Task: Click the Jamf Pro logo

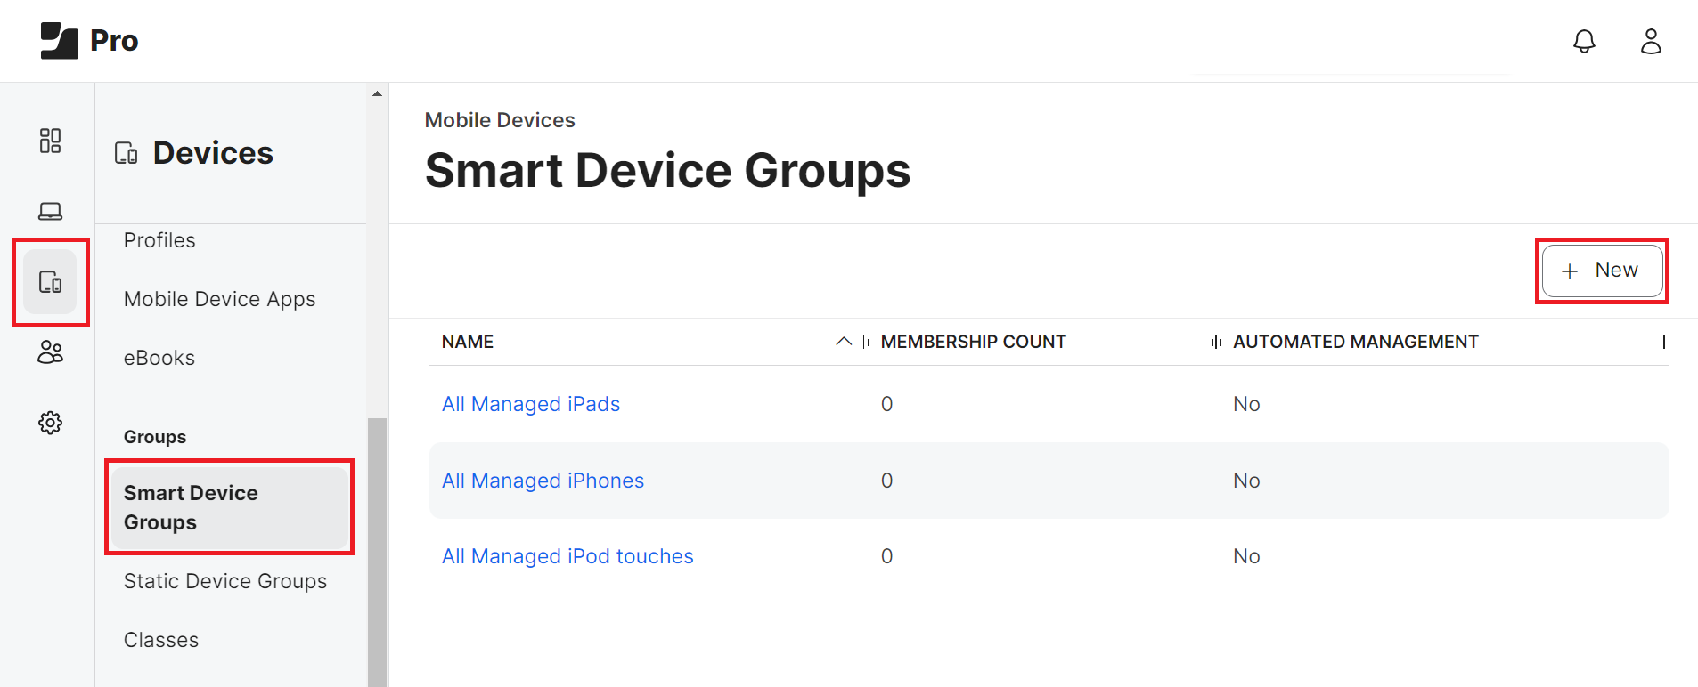Action: [89, 41]
